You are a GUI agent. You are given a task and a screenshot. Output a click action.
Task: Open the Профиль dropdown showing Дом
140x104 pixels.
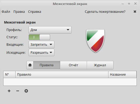click(x=50, y=30)
